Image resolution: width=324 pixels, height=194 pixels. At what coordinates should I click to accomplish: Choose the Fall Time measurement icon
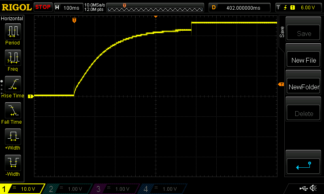[x=13, y=110]
